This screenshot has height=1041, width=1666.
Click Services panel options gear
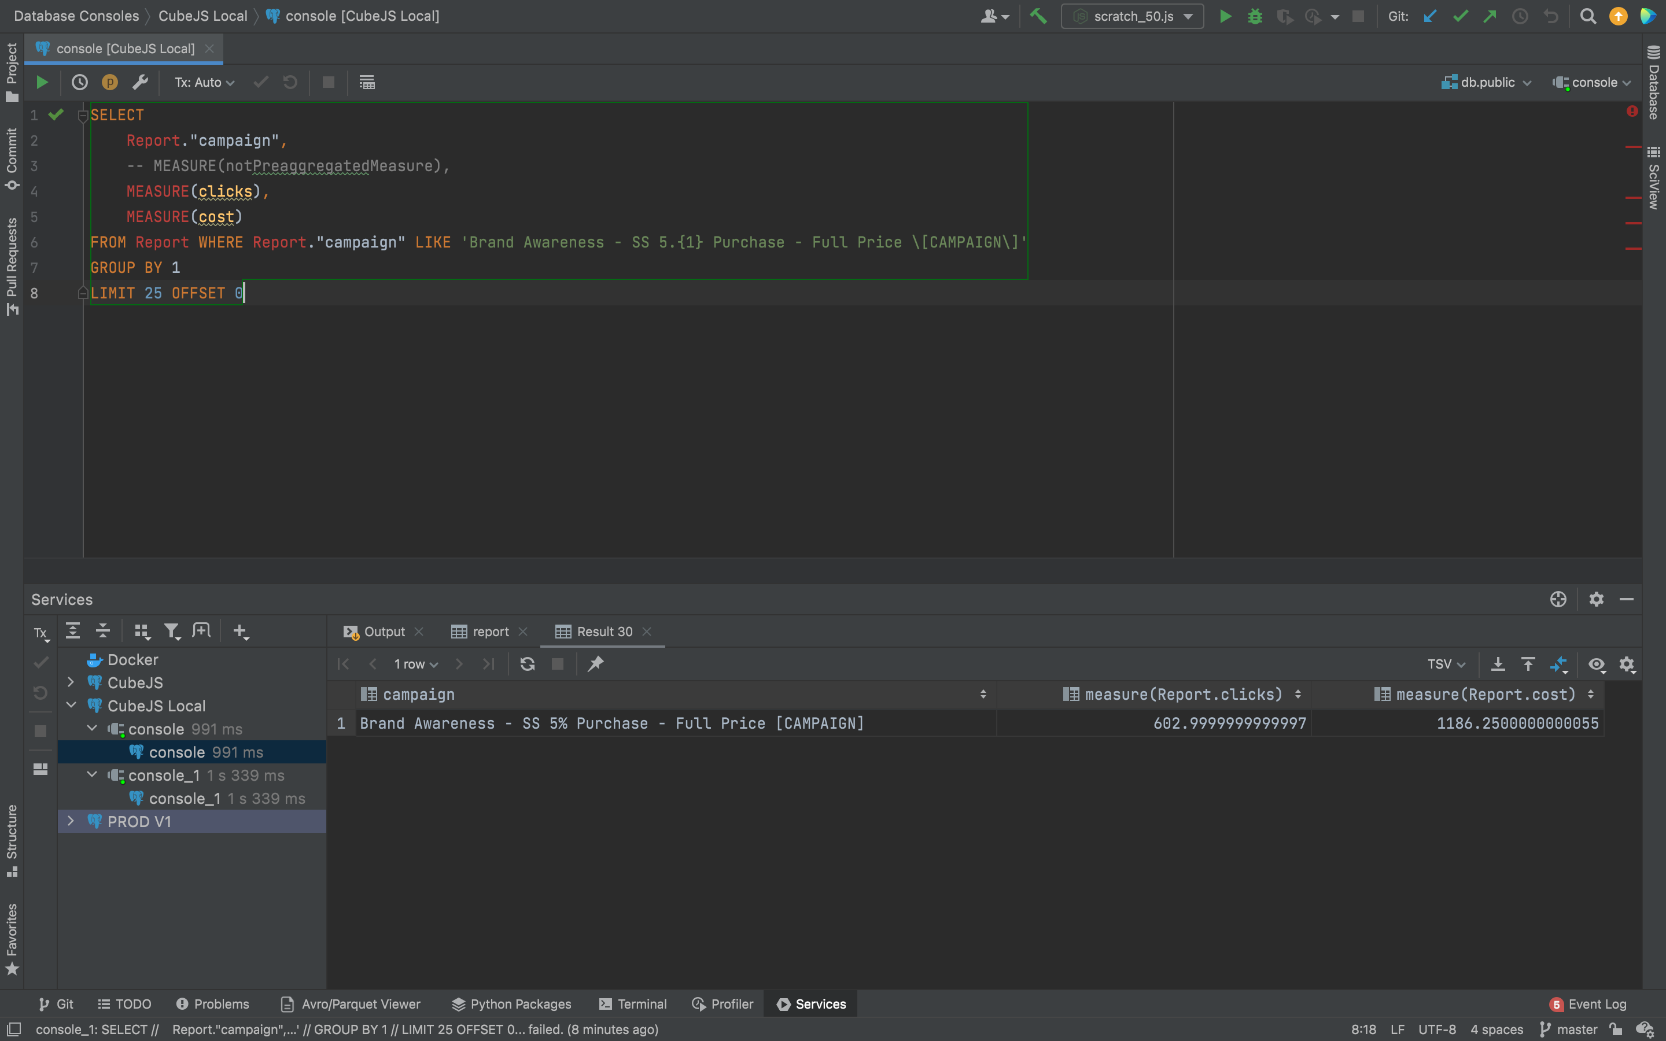pos(1597,599)
